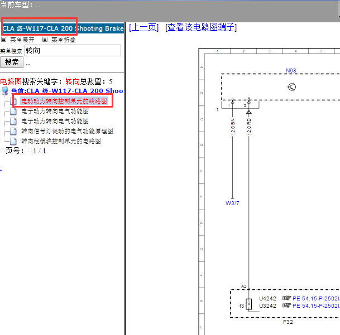Open the first 电子动力转向电气功能图 item
The height and width of the screenshot is (335, 340).
[x=55, y=111]
